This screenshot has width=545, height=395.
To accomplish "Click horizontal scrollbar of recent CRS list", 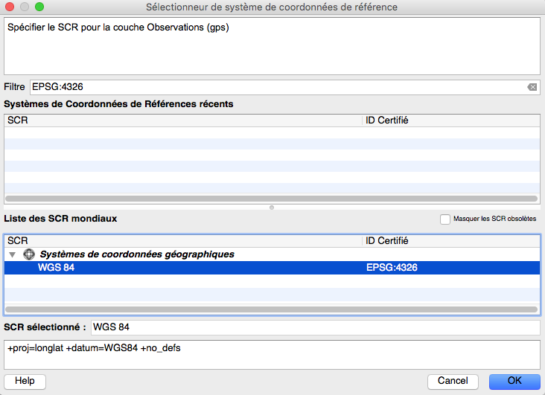I will click(x=272, y=199).
